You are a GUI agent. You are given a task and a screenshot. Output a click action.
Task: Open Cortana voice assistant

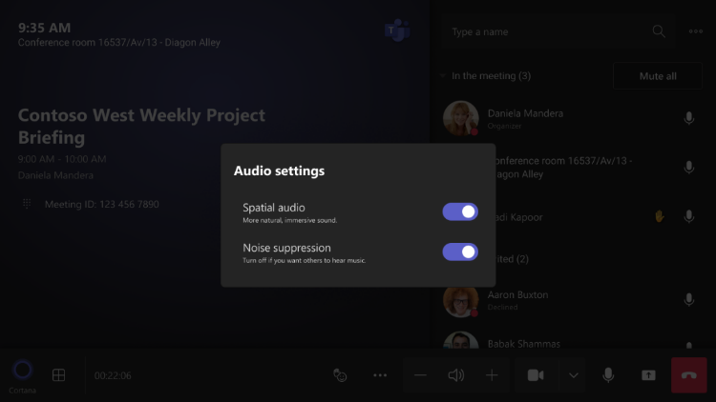[x=22, y=376]
